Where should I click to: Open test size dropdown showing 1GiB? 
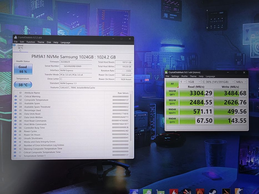point(194,82)
